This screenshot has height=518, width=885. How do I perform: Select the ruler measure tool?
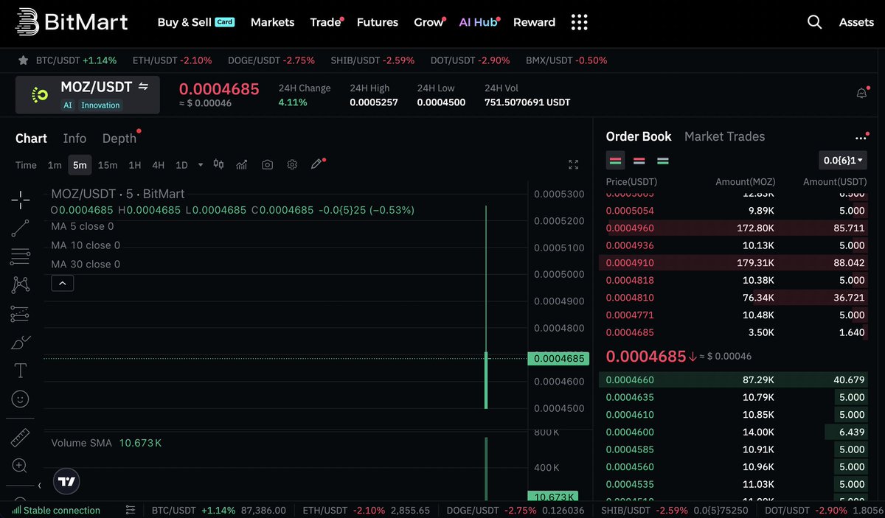click(x=21, y=438)
